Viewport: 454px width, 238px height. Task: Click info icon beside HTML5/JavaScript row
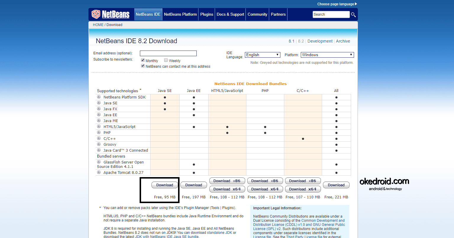(x=99, y=126)
